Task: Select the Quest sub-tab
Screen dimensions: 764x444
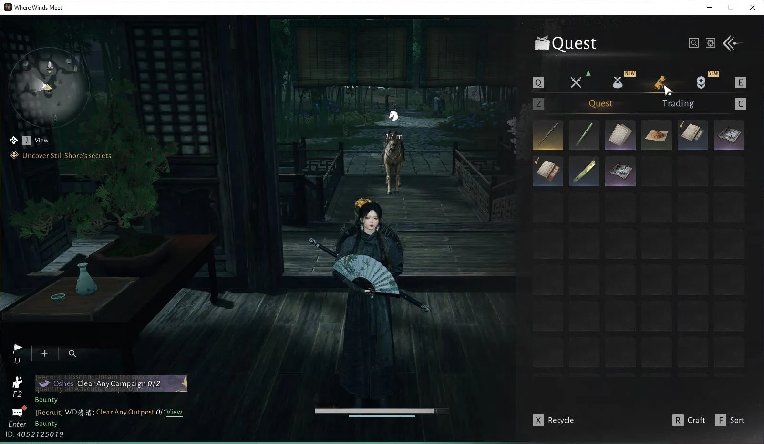Action: pyautogui.click(x=600, y=103)
